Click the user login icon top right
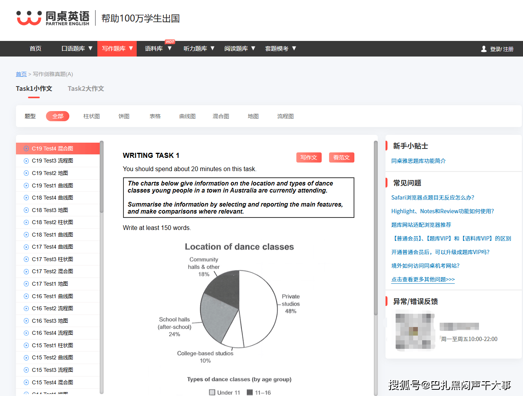 [484, 48]
